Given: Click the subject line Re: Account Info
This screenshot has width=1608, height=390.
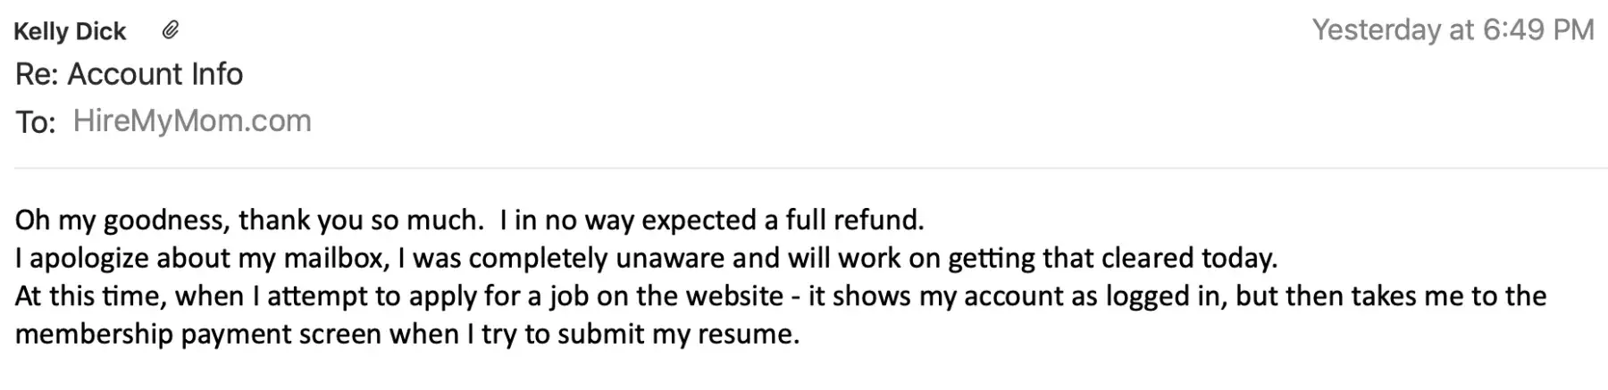Looking at the screenshot, I should coord(129,74).
